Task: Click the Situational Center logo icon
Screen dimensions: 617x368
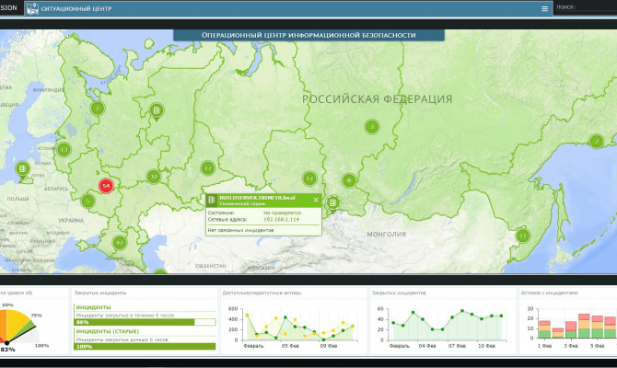Action: point(32,8)
